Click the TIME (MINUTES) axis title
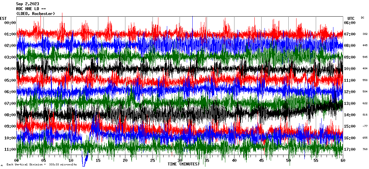369x169 pixels. pos(184,164)
